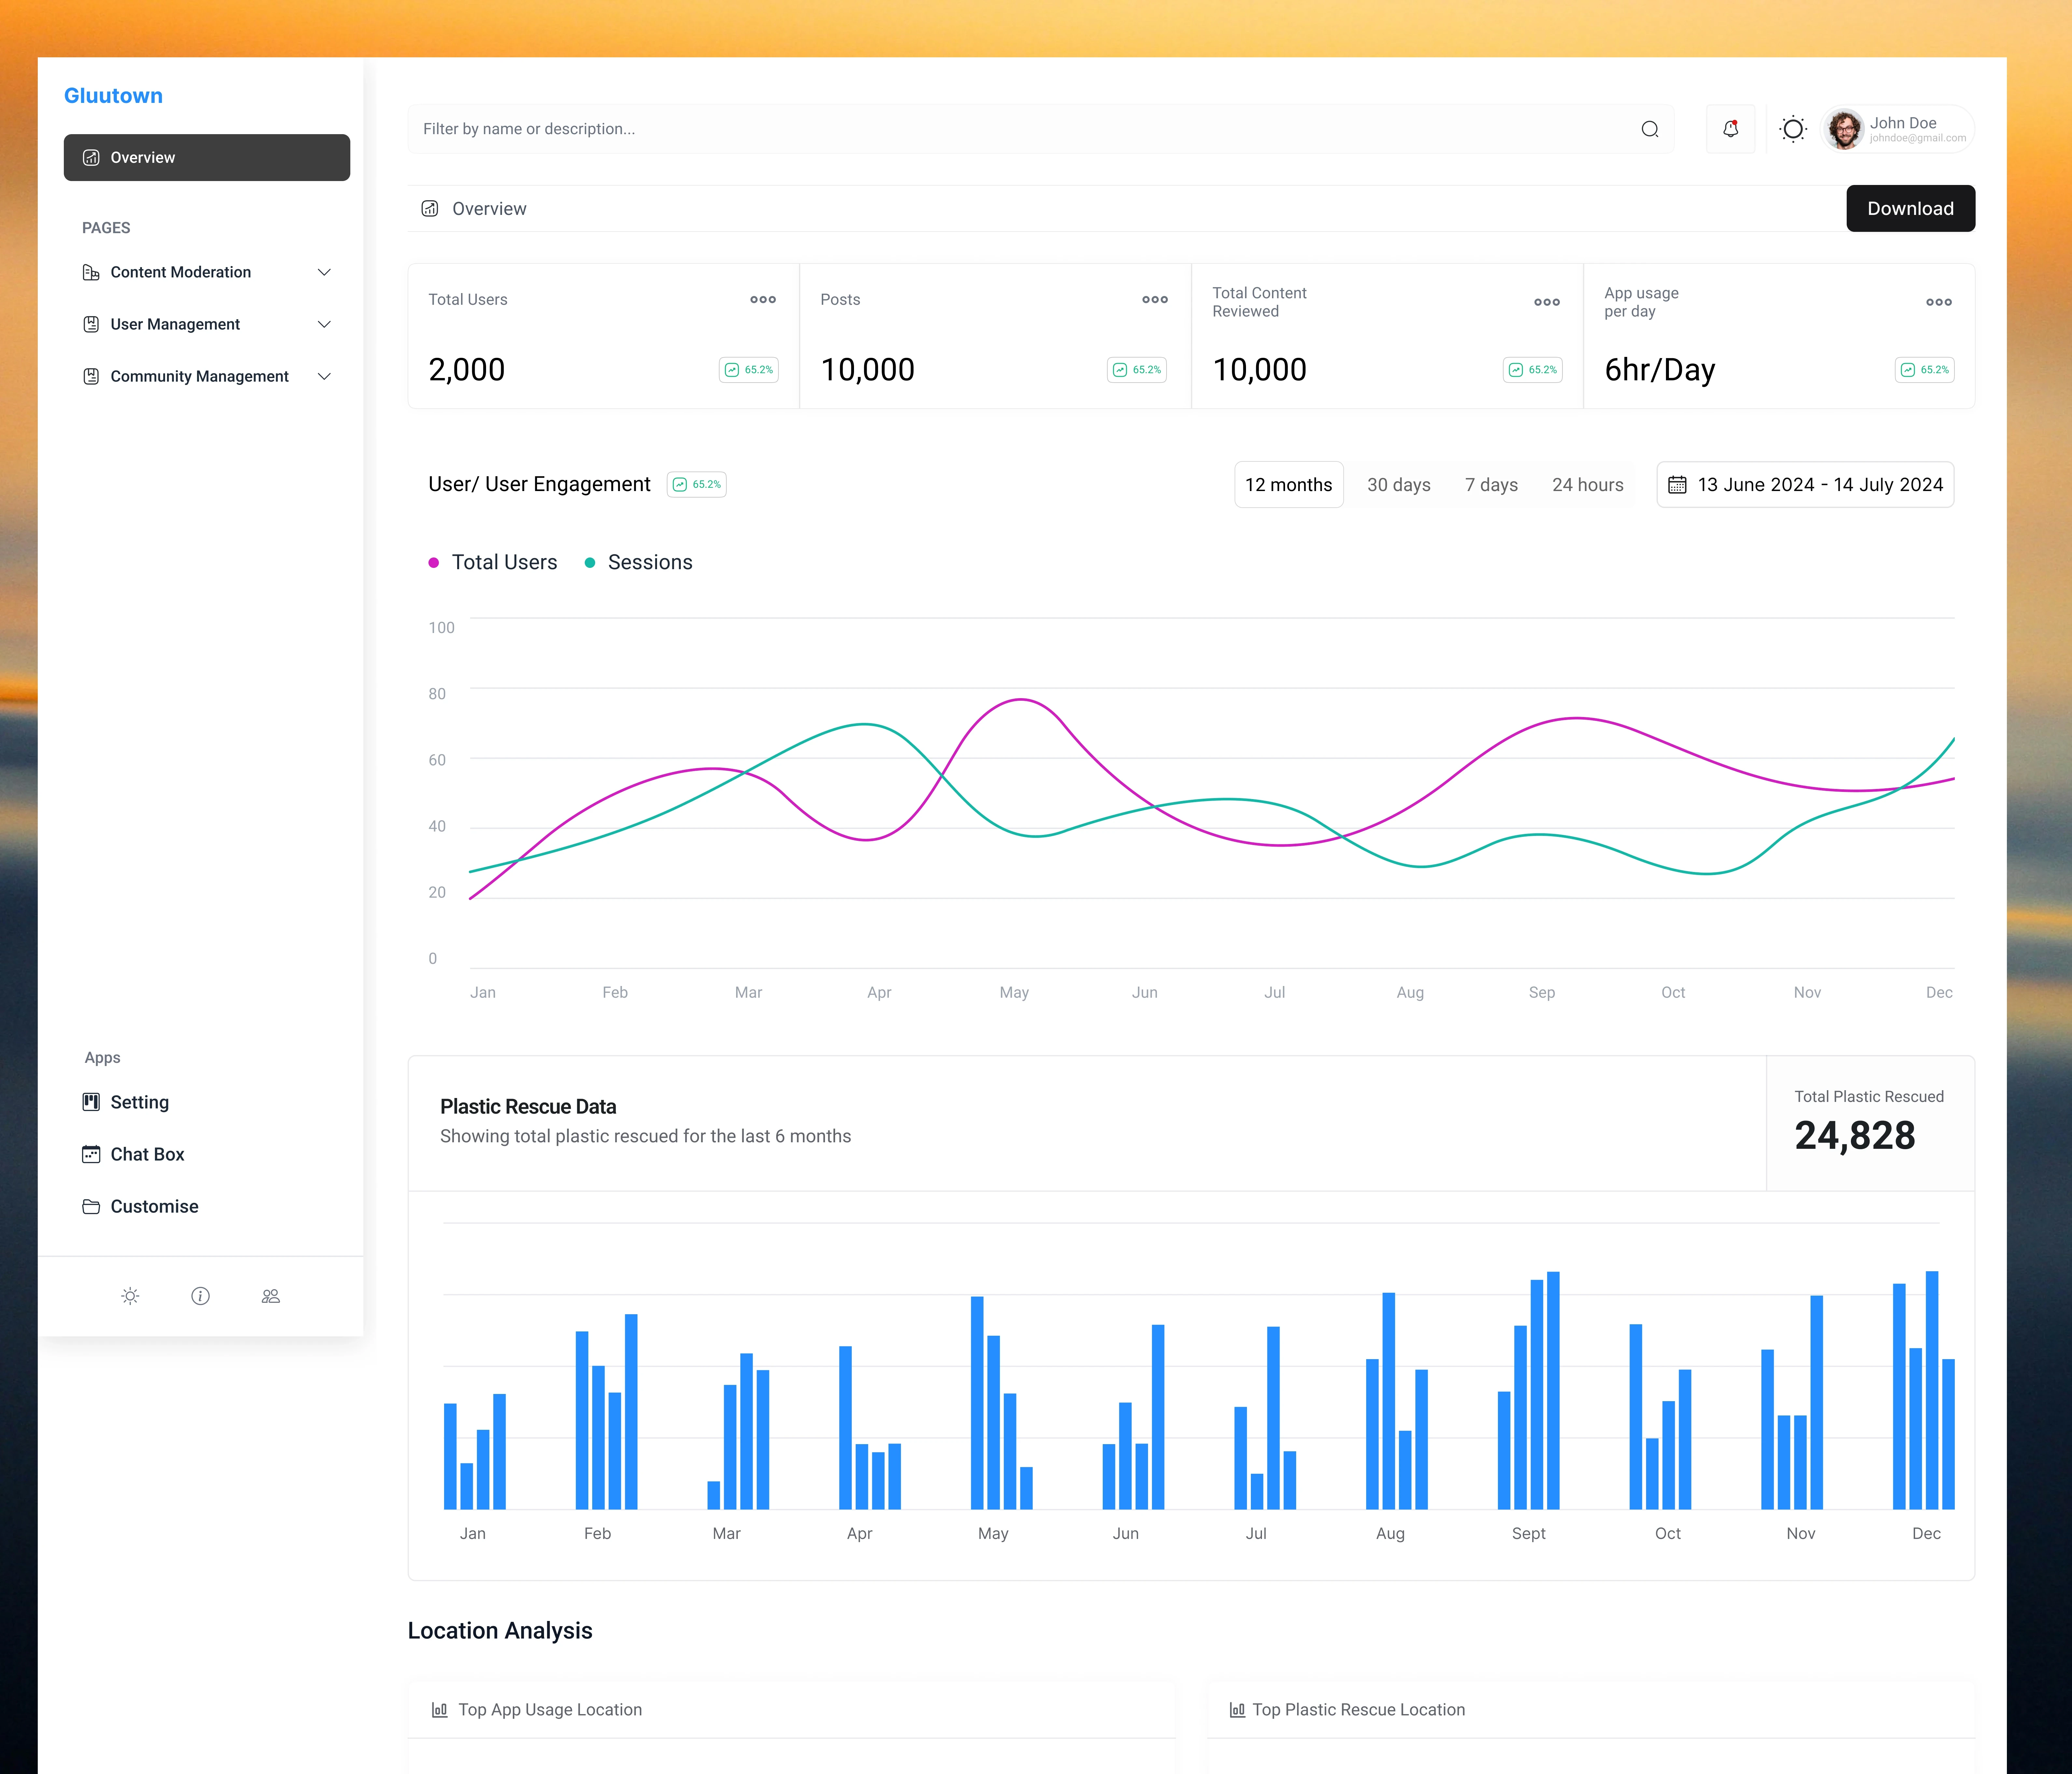
Task: Toggle Sessions series legend dot
Action: 590,563
